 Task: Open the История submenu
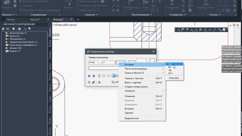click(142, 65)
